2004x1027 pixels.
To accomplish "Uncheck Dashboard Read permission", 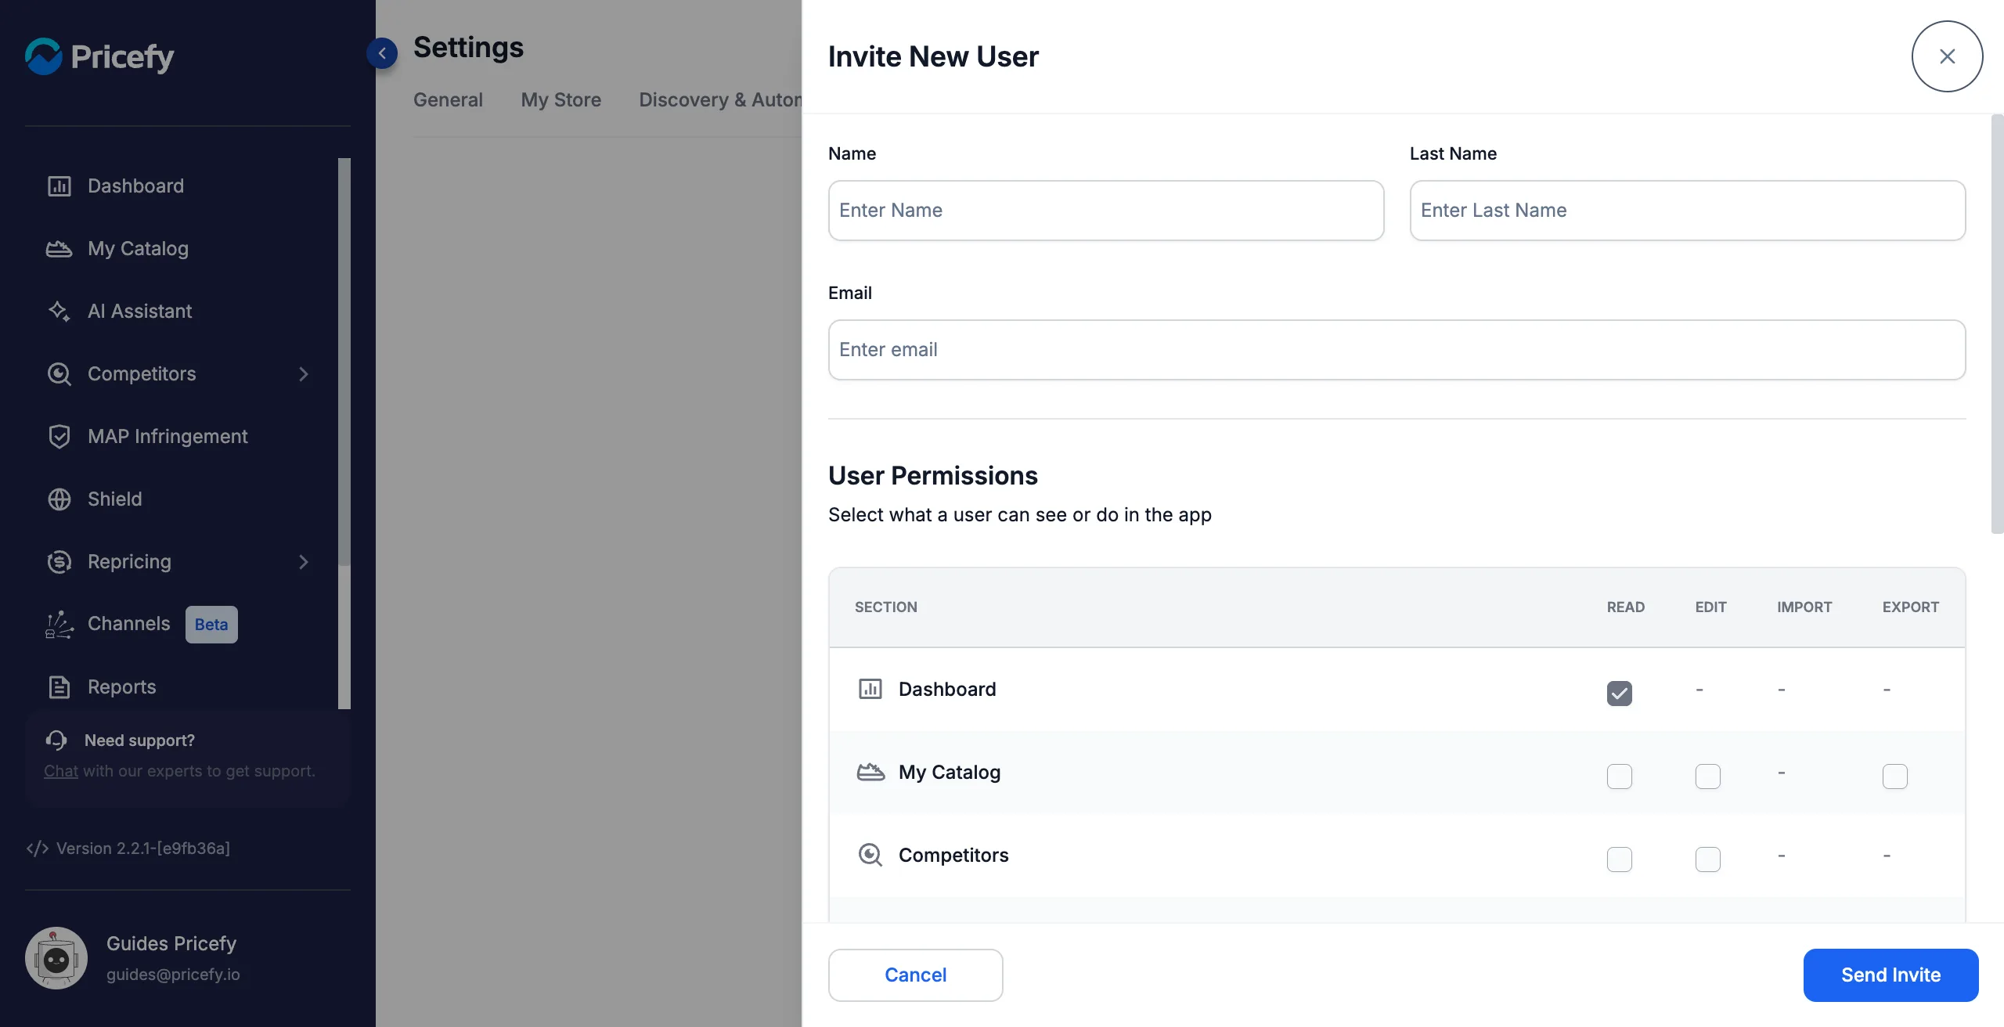I will coord(1620,694).
